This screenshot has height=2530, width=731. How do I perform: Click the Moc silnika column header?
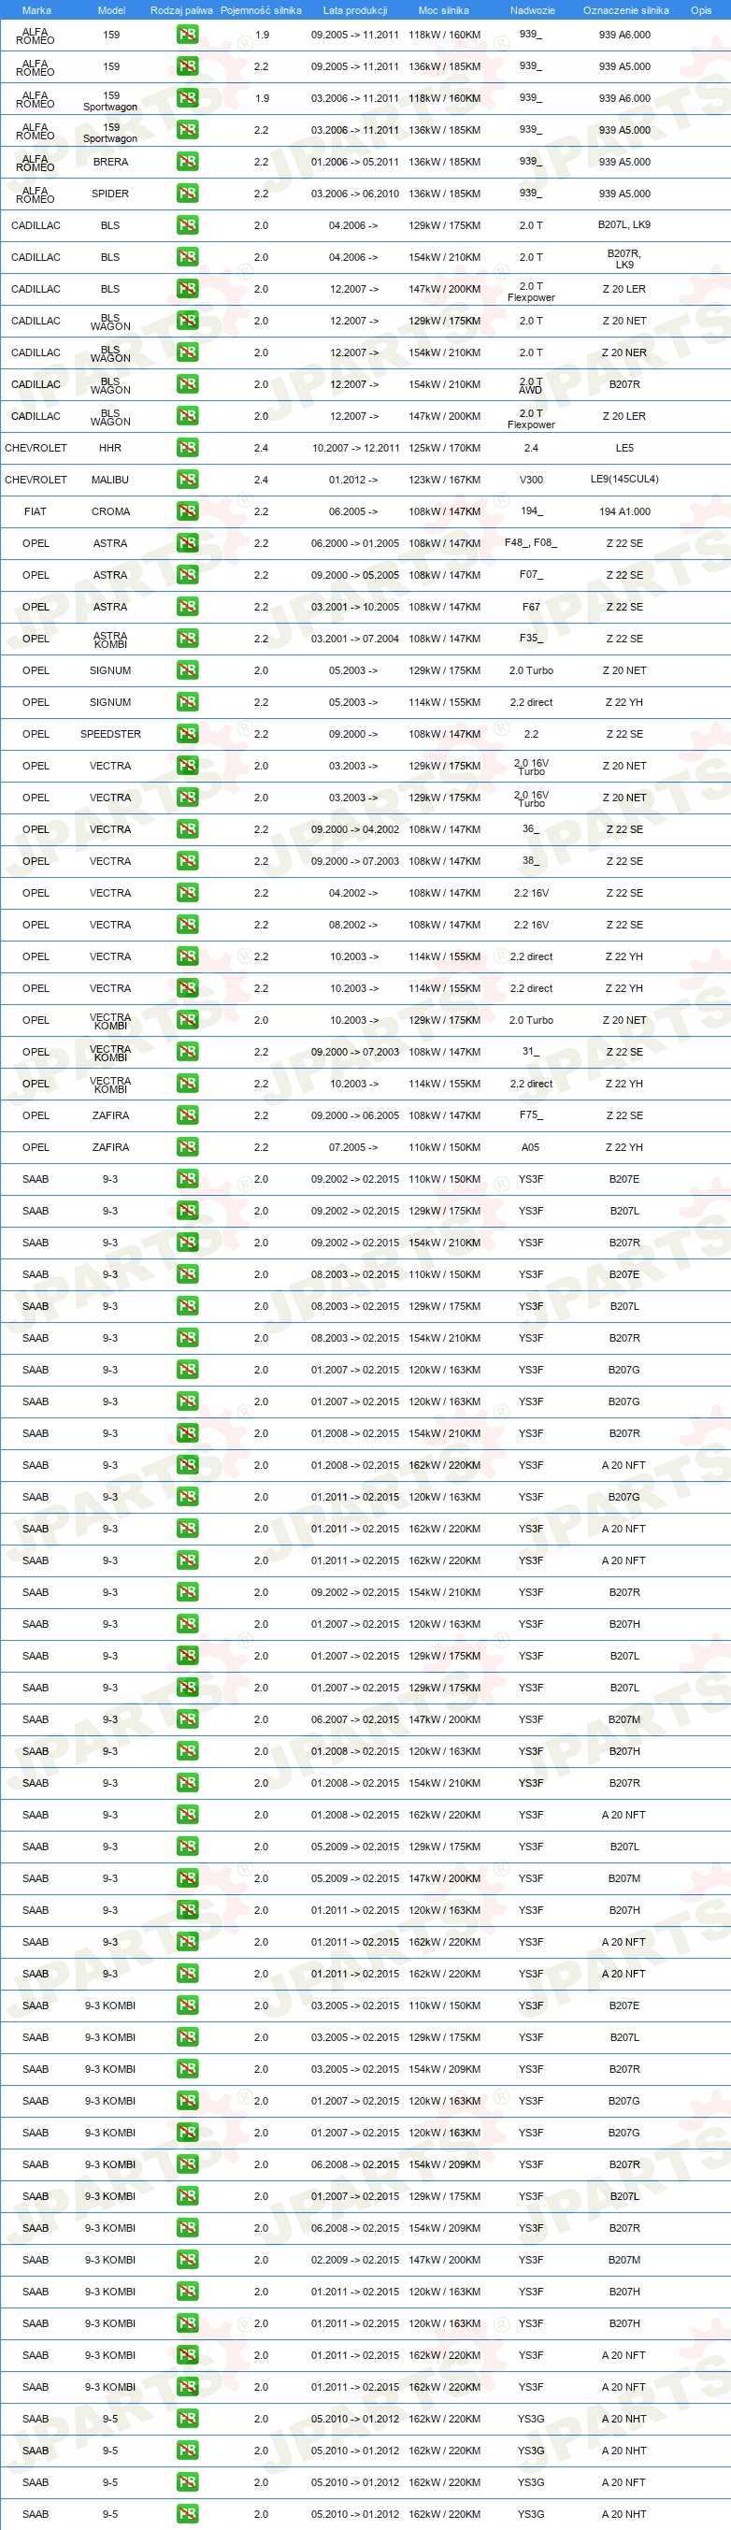pos(443,10)
